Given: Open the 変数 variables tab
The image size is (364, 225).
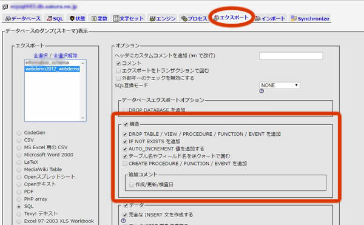Looking at the screenshot, I should coord(99,19).
